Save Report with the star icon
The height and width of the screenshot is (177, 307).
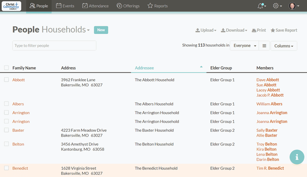coord(284,30)
